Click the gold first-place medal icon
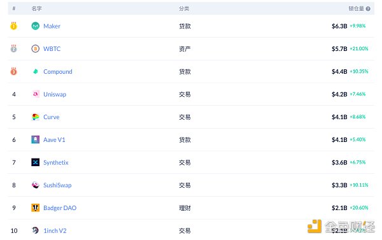 tap(13, 25)
